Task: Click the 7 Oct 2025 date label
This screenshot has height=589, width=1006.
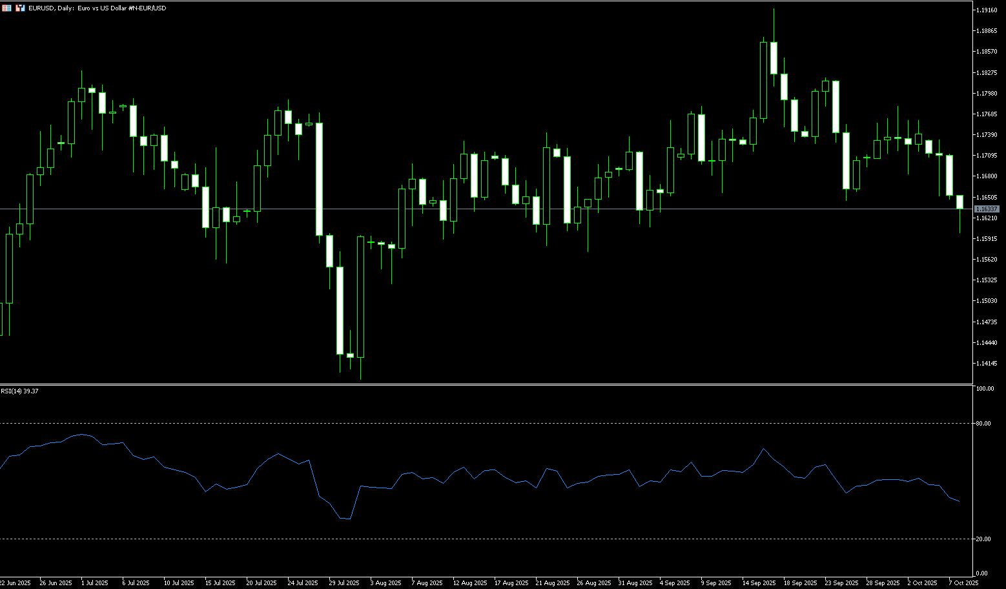Action: tap(963, 583)
